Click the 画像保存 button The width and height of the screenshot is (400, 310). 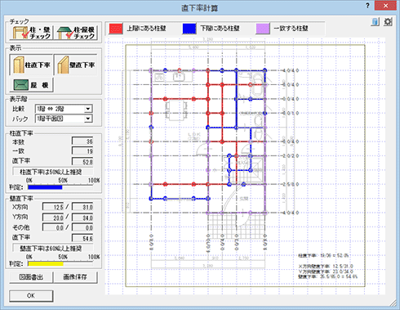(x=76, y=277)
